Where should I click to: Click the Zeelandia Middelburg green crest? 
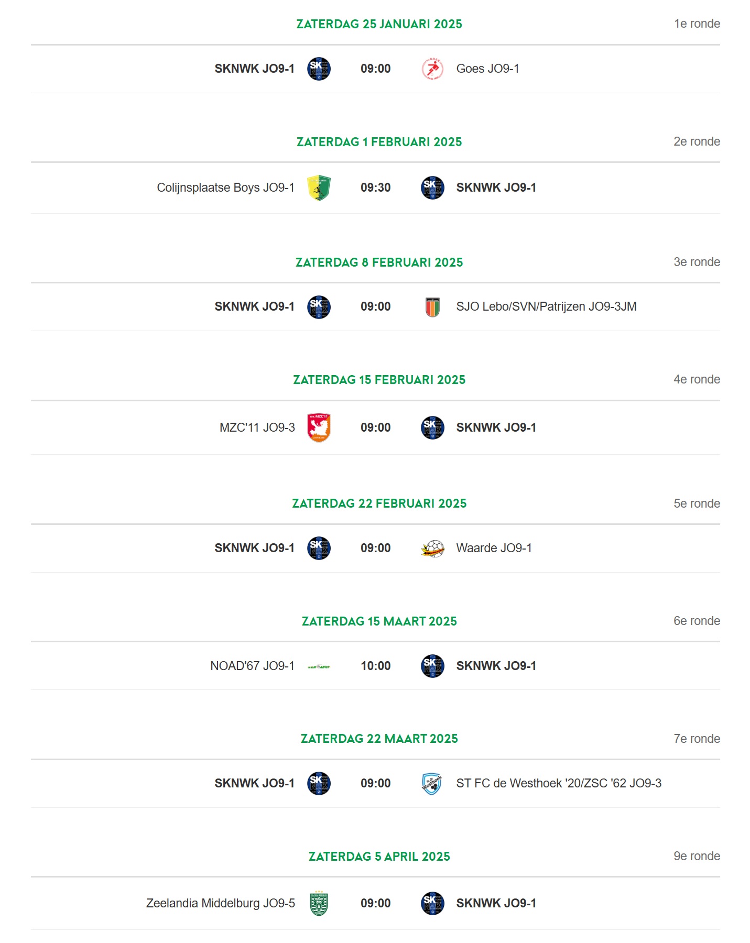point(319,903)
